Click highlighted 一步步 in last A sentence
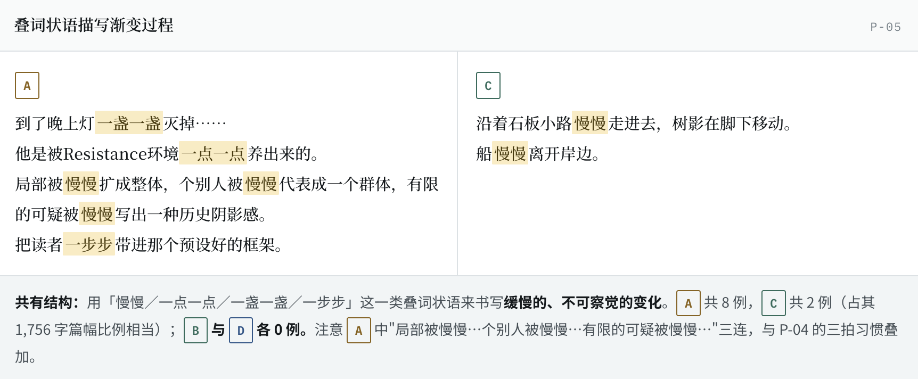 (x=89, y=245)
